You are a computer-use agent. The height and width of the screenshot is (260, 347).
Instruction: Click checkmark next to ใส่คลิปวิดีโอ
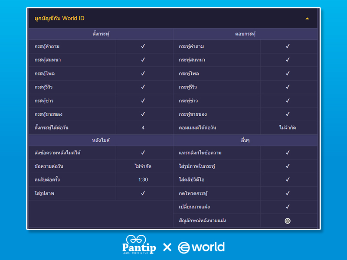pyautogui.click(x=287, y=179)
